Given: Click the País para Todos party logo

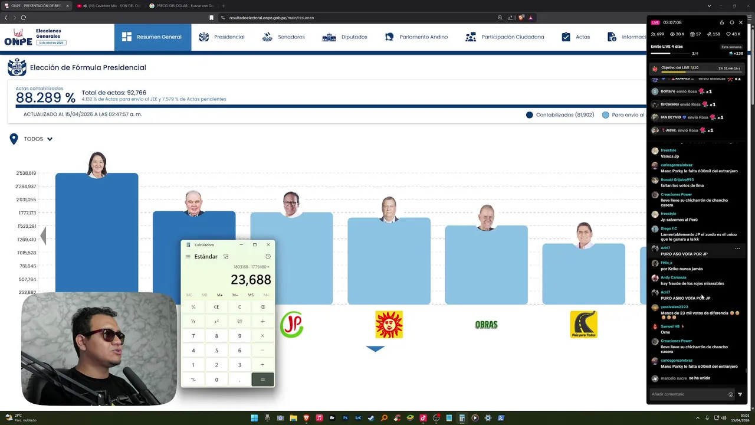Looking at the screenshot, I should click(583, 325).
